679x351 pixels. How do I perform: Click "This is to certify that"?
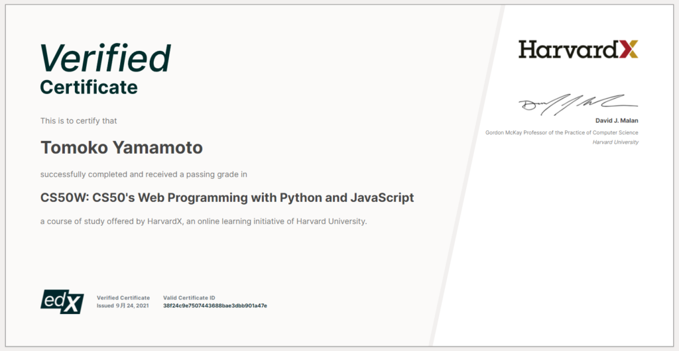click(x=79, y=121)
